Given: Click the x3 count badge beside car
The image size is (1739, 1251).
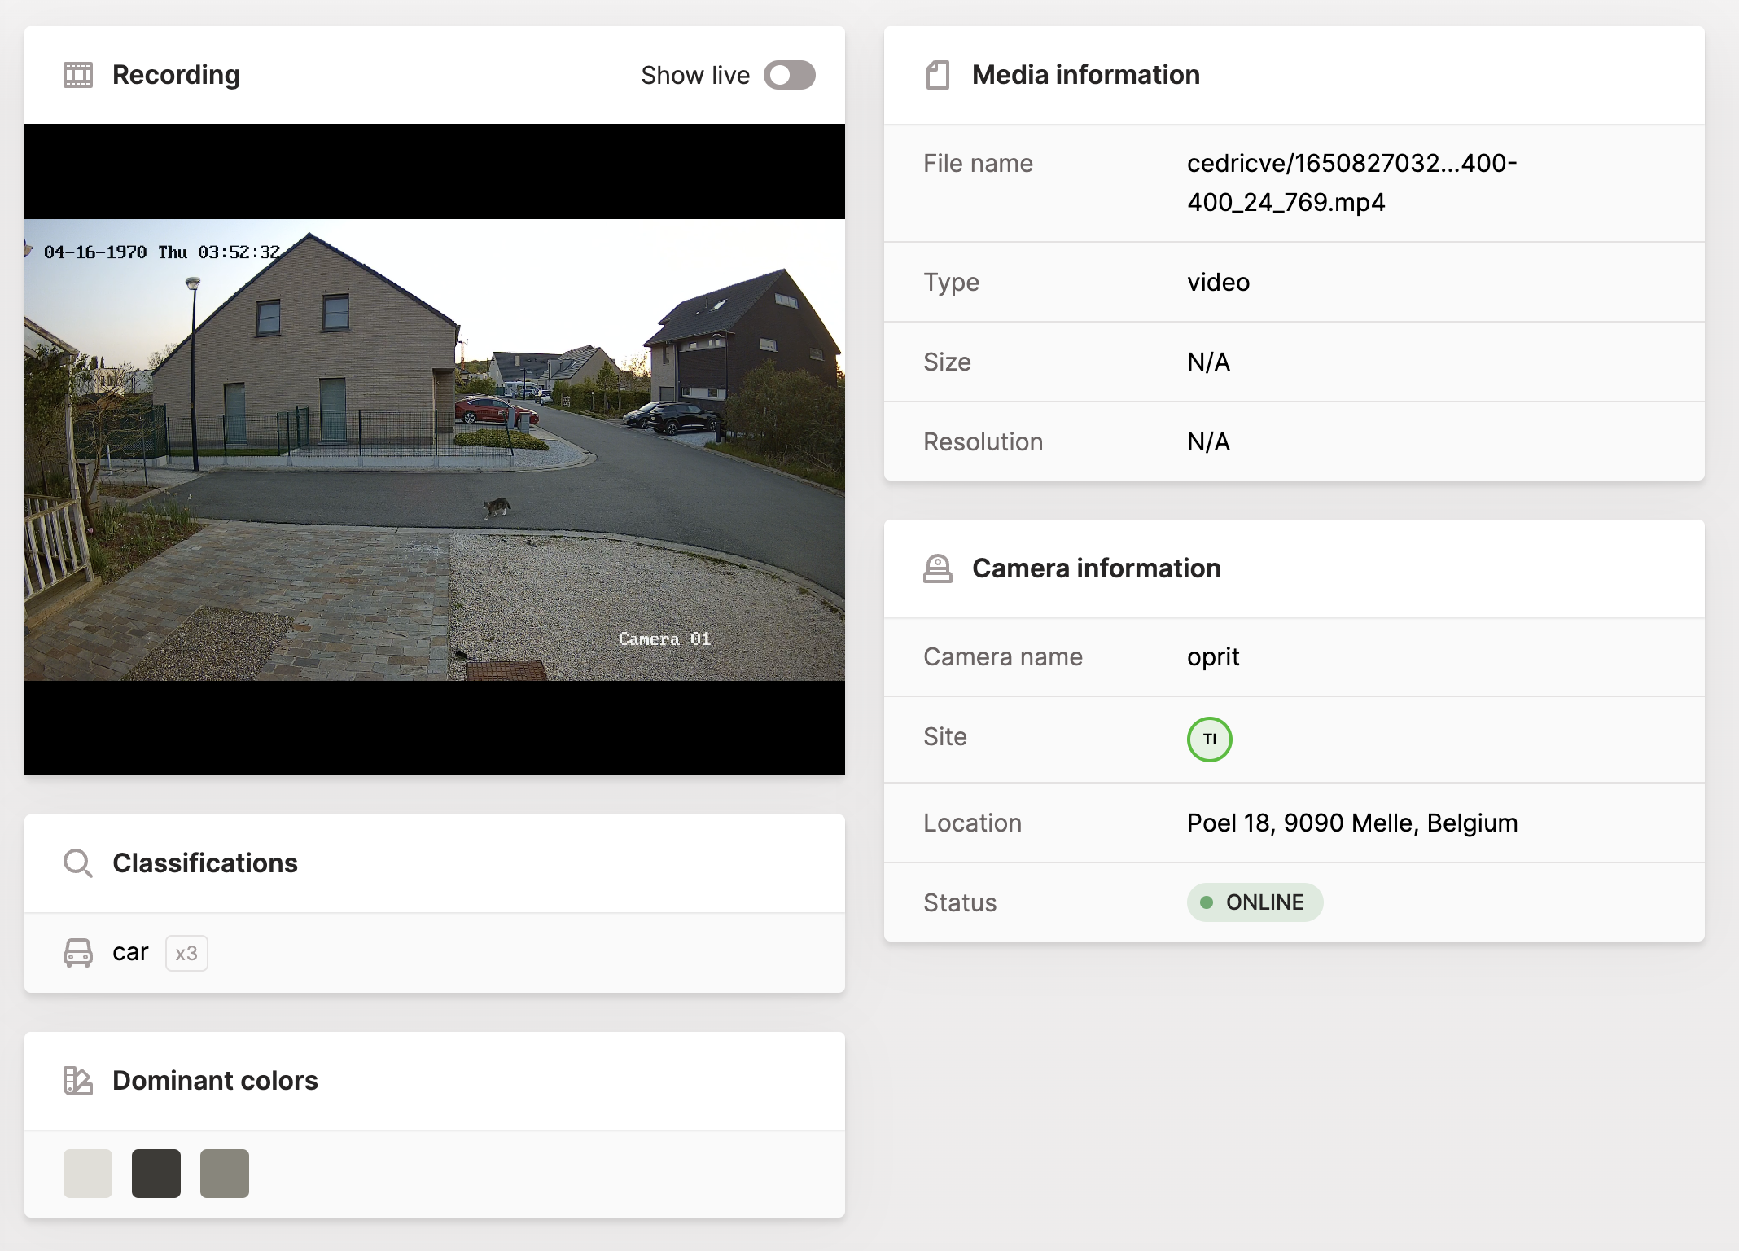Looking at the screenshot, I should pyautogui.click(x=186, y=952).
